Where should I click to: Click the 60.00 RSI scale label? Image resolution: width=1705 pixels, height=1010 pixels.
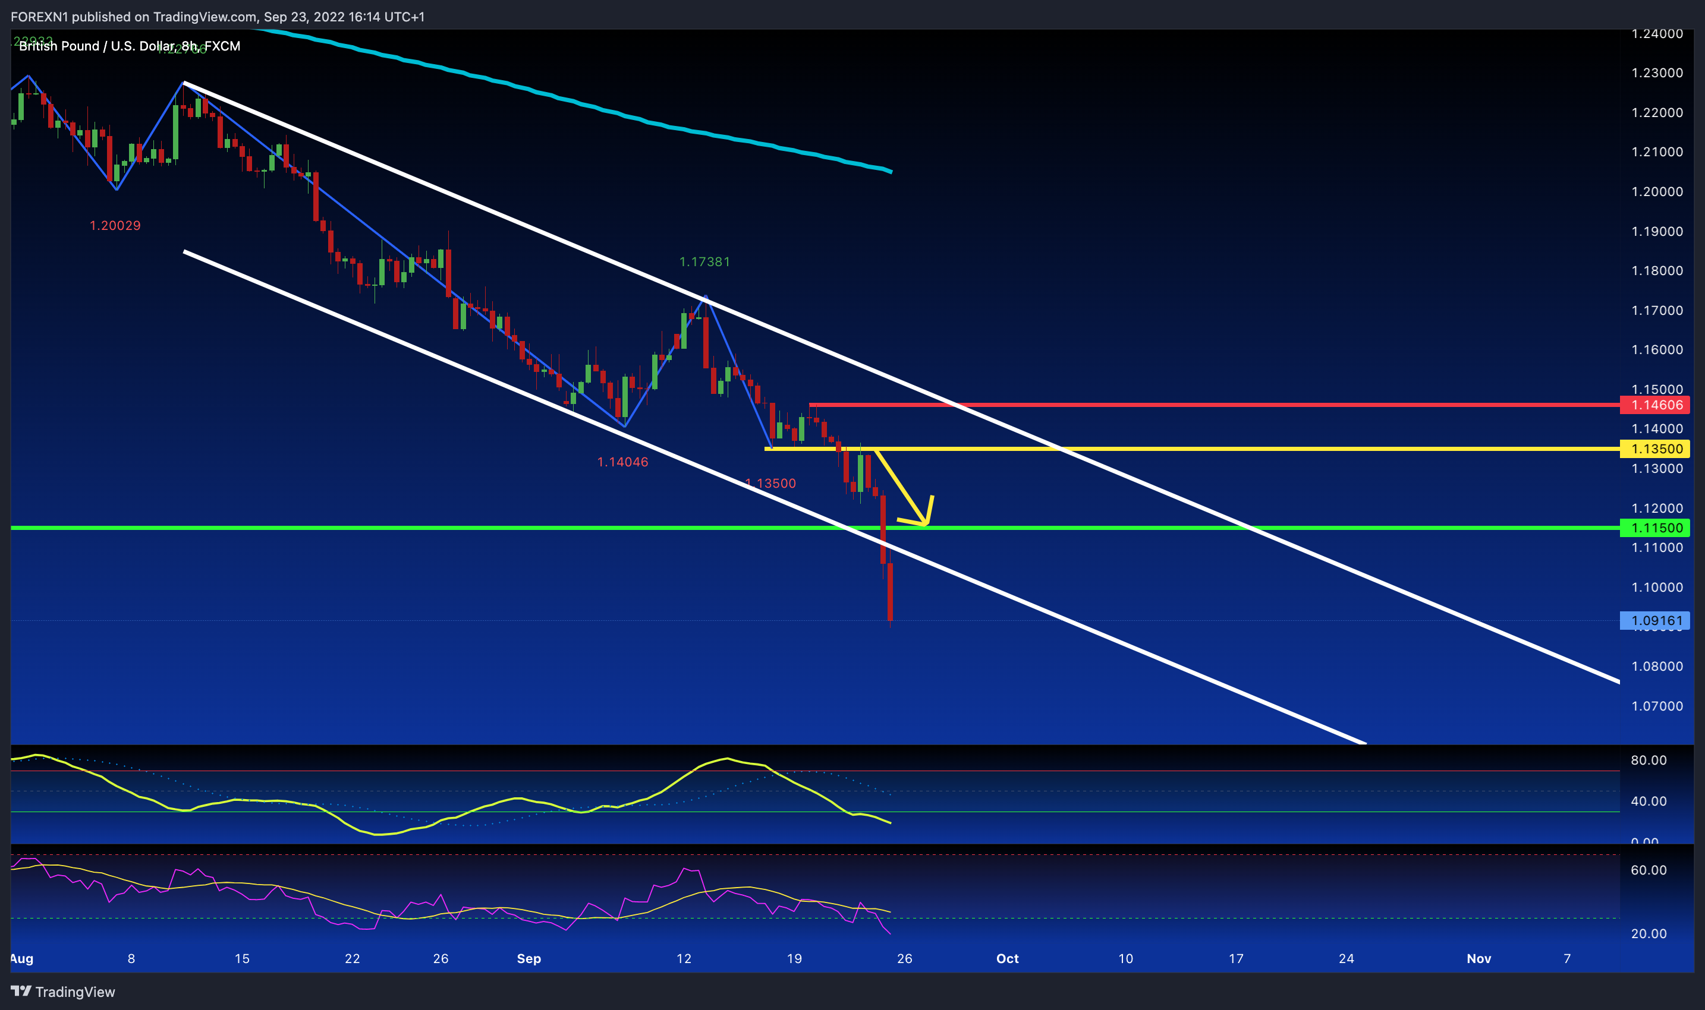(x=1649, y=870)
